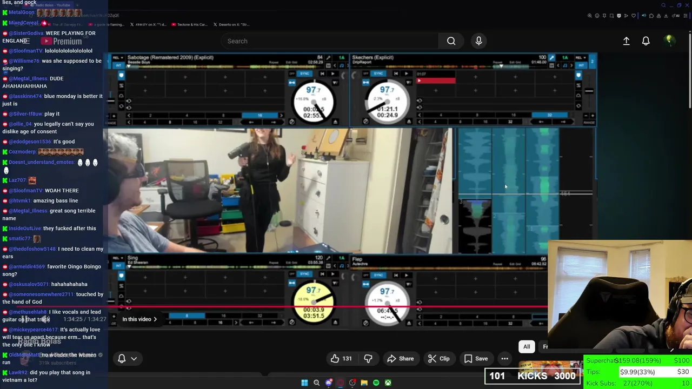This screenshot has height=389, width=692.
Task: Jump to track start on Sabotage deck
Action: pos(322,73)
